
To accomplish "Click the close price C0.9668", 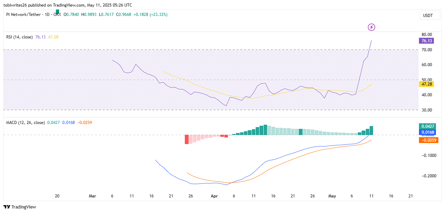I will point(124,15).
